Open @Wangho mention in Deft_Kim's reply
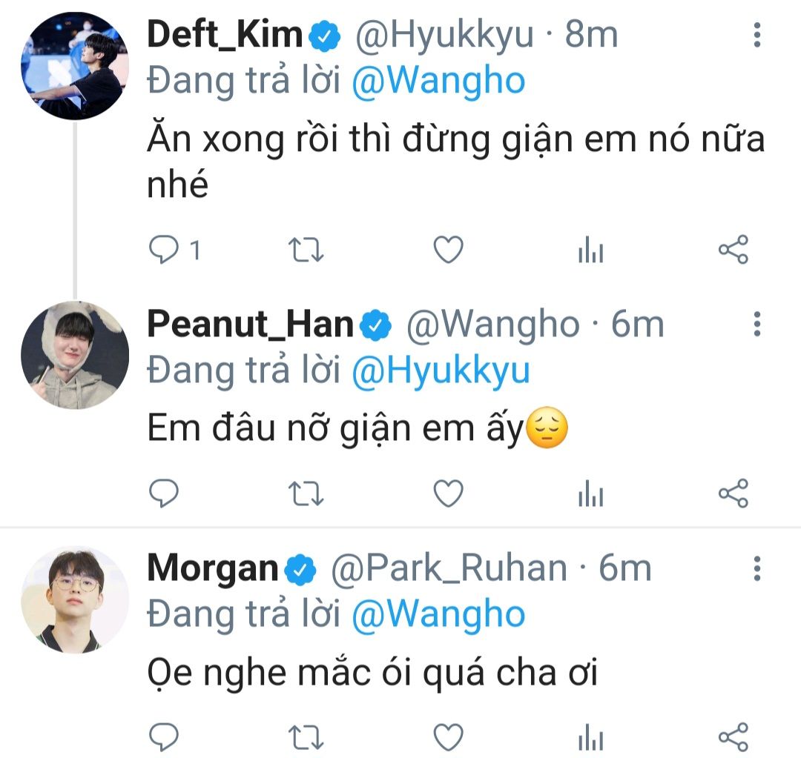This screenshot has width=801, height=758. [438, 82]
